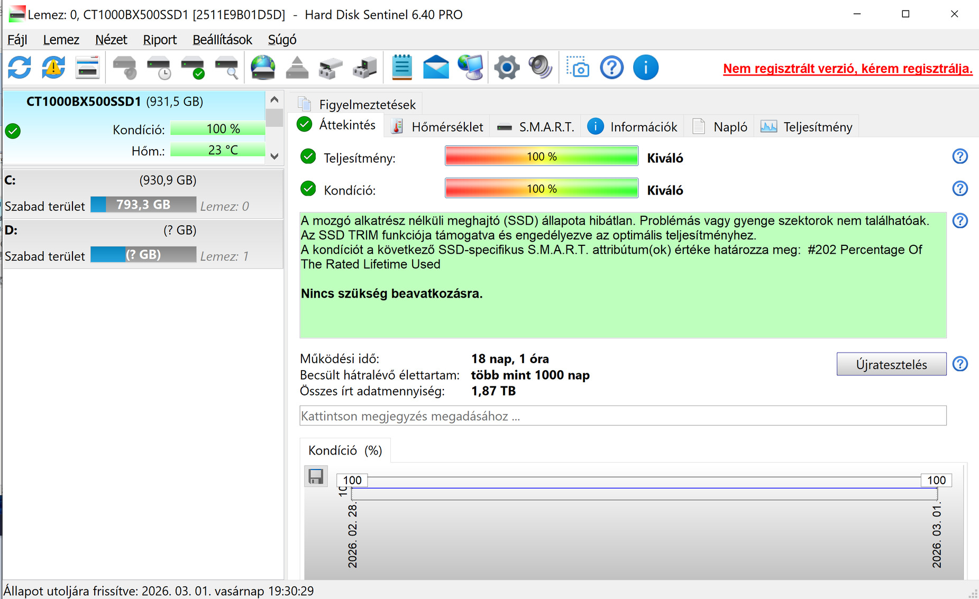Image resolution: width=979 pixels, height=599 pixels.
Task: Click the blue info circle toolbar icon
Action: tap(646, 68)
